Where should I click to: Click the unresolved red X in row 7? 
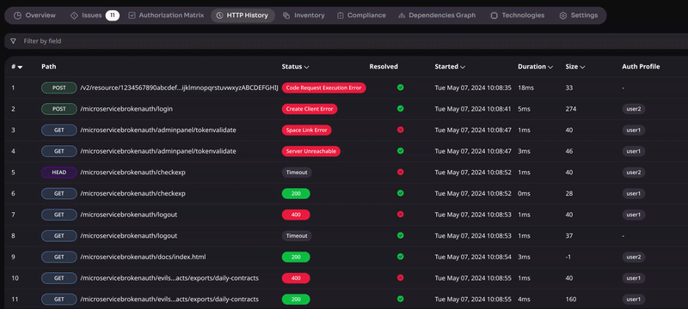(400, 214)
